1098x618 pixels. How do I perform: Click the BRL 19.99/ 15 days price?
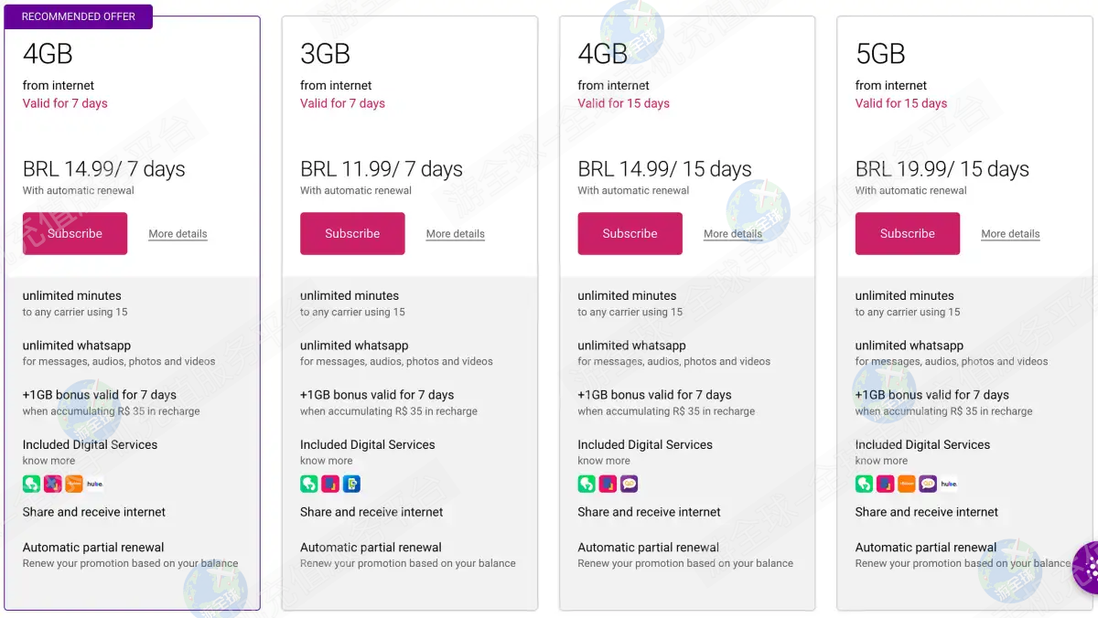click(x=942, y=169)
